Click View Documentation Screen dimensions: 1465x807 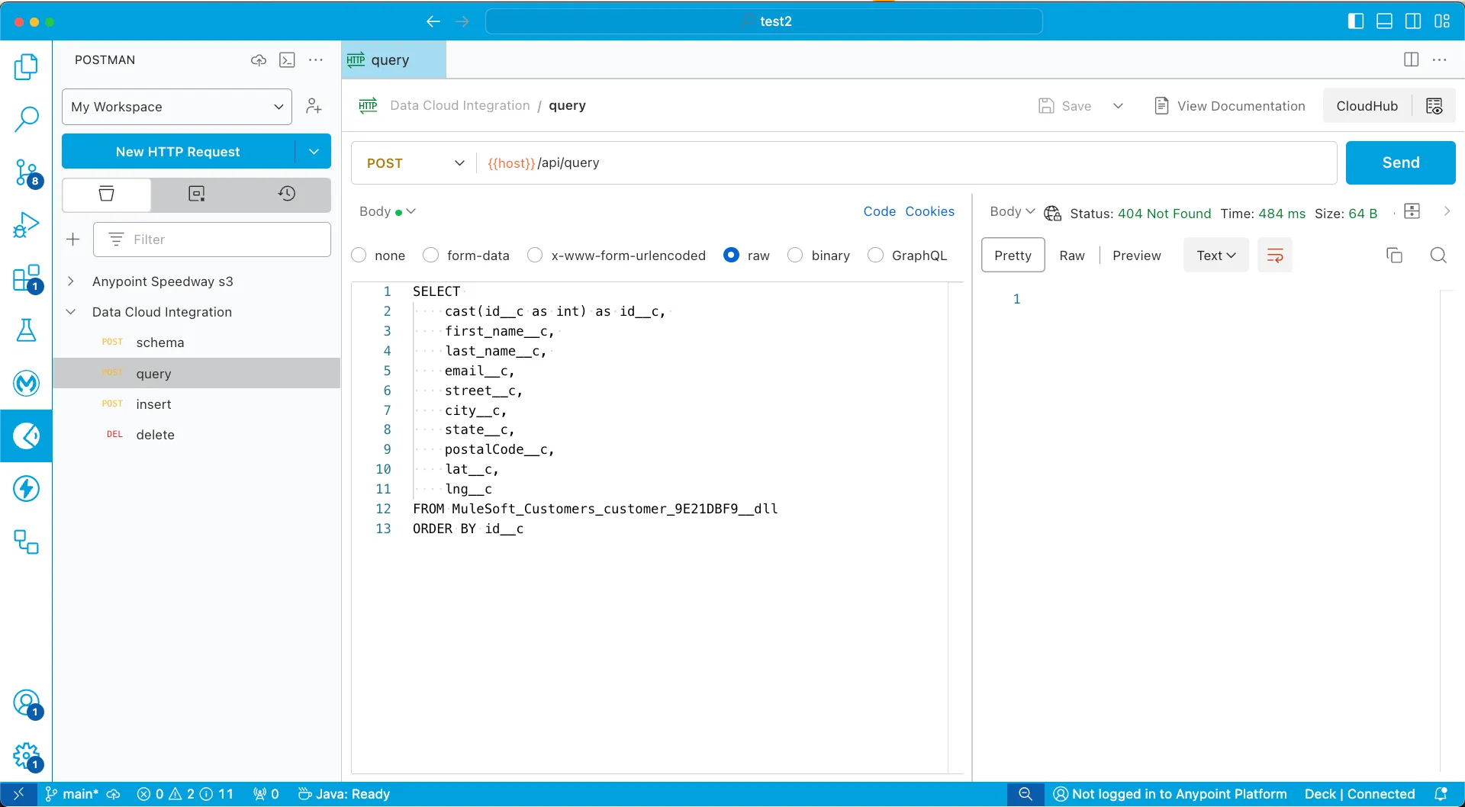[x=1230, y=106]
